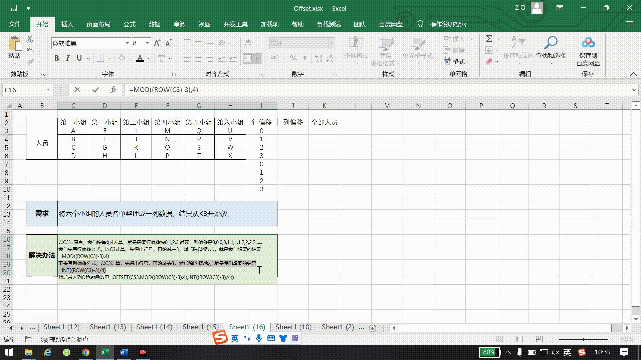Click inside the formula bar
The height and width of the screenshot is (360, 641).
point(234,90)
